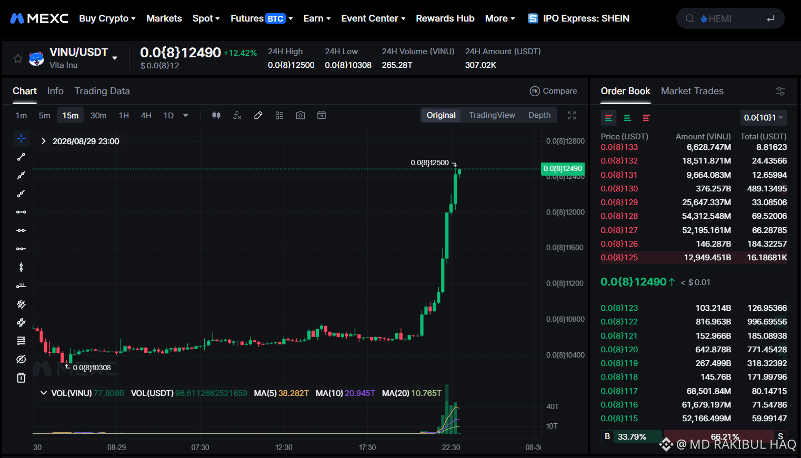
Task: Open the Event Center dropdown menu
Action: pos(373,18)
